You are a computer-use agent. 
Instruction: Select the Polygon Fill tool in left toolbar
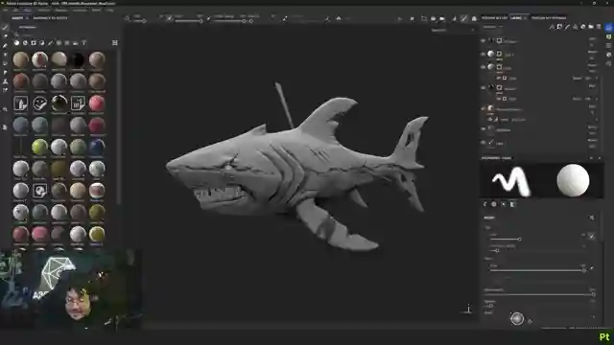[5, 55]
